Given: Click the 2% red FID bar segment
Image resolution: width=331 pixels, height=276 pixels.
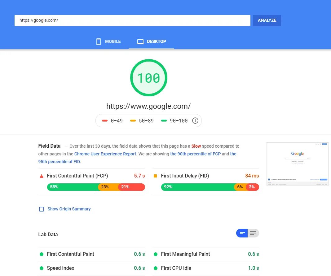Looking at the screenshot, I should coord(253,187).
